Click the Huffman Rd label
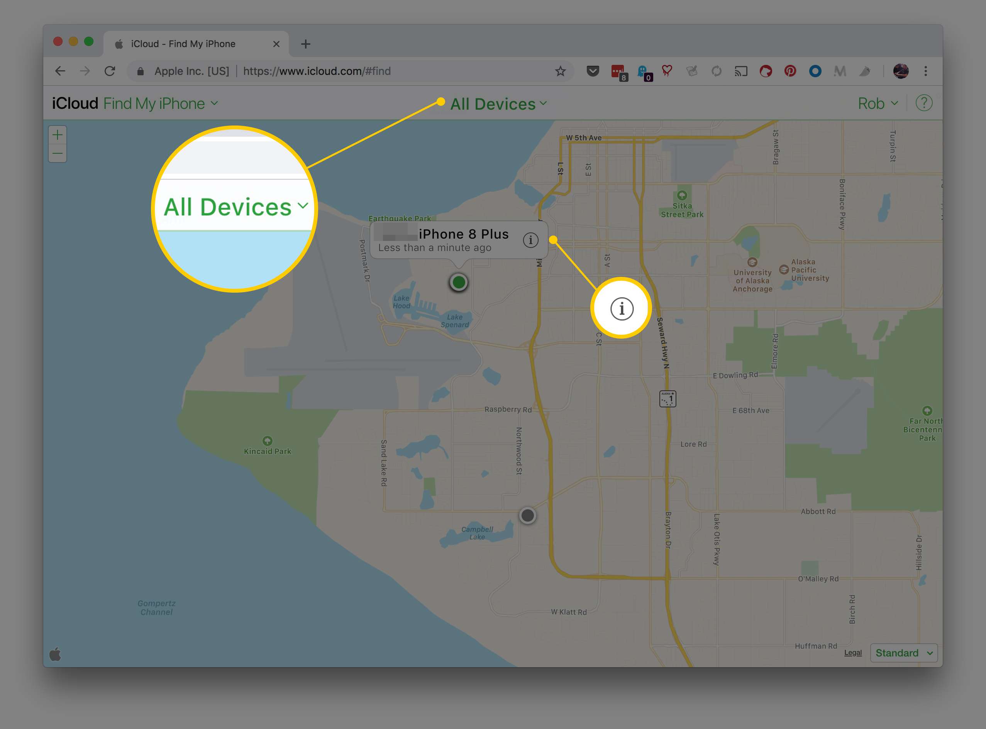 click(816, 646)
